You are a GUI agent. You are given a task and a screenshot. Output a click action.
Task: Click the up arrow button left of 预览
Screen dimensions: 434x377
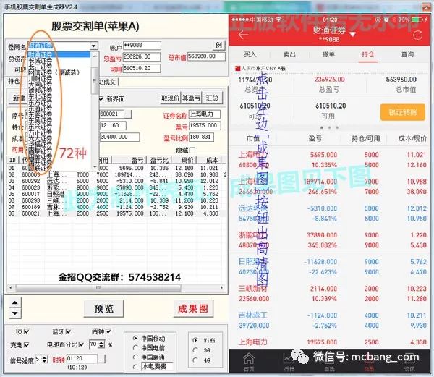point(15,302)
